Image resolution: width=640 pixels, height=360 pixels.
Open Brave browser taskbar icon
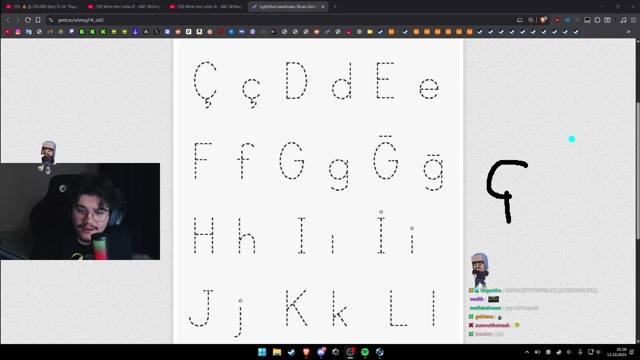pyautogui.click(x=306, y=352)
